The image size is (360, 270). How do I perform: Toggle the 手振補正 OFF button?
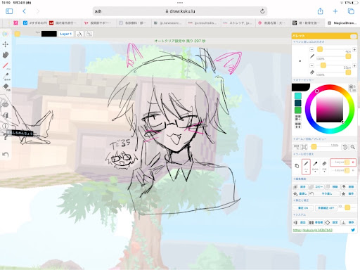tap(326, 208)
